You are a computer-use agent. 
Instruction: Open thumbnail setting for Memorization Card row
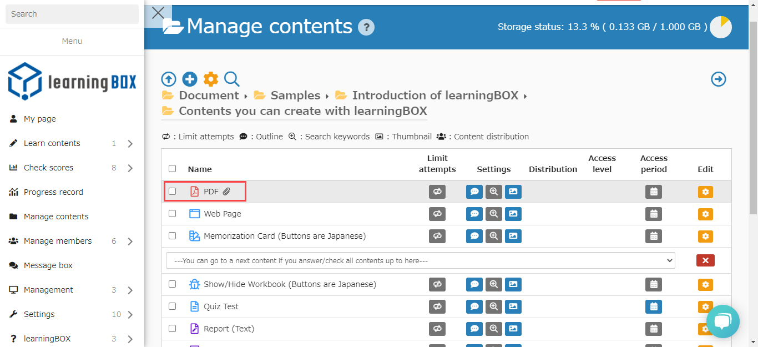pyautogui.click(x=513, y=236)
